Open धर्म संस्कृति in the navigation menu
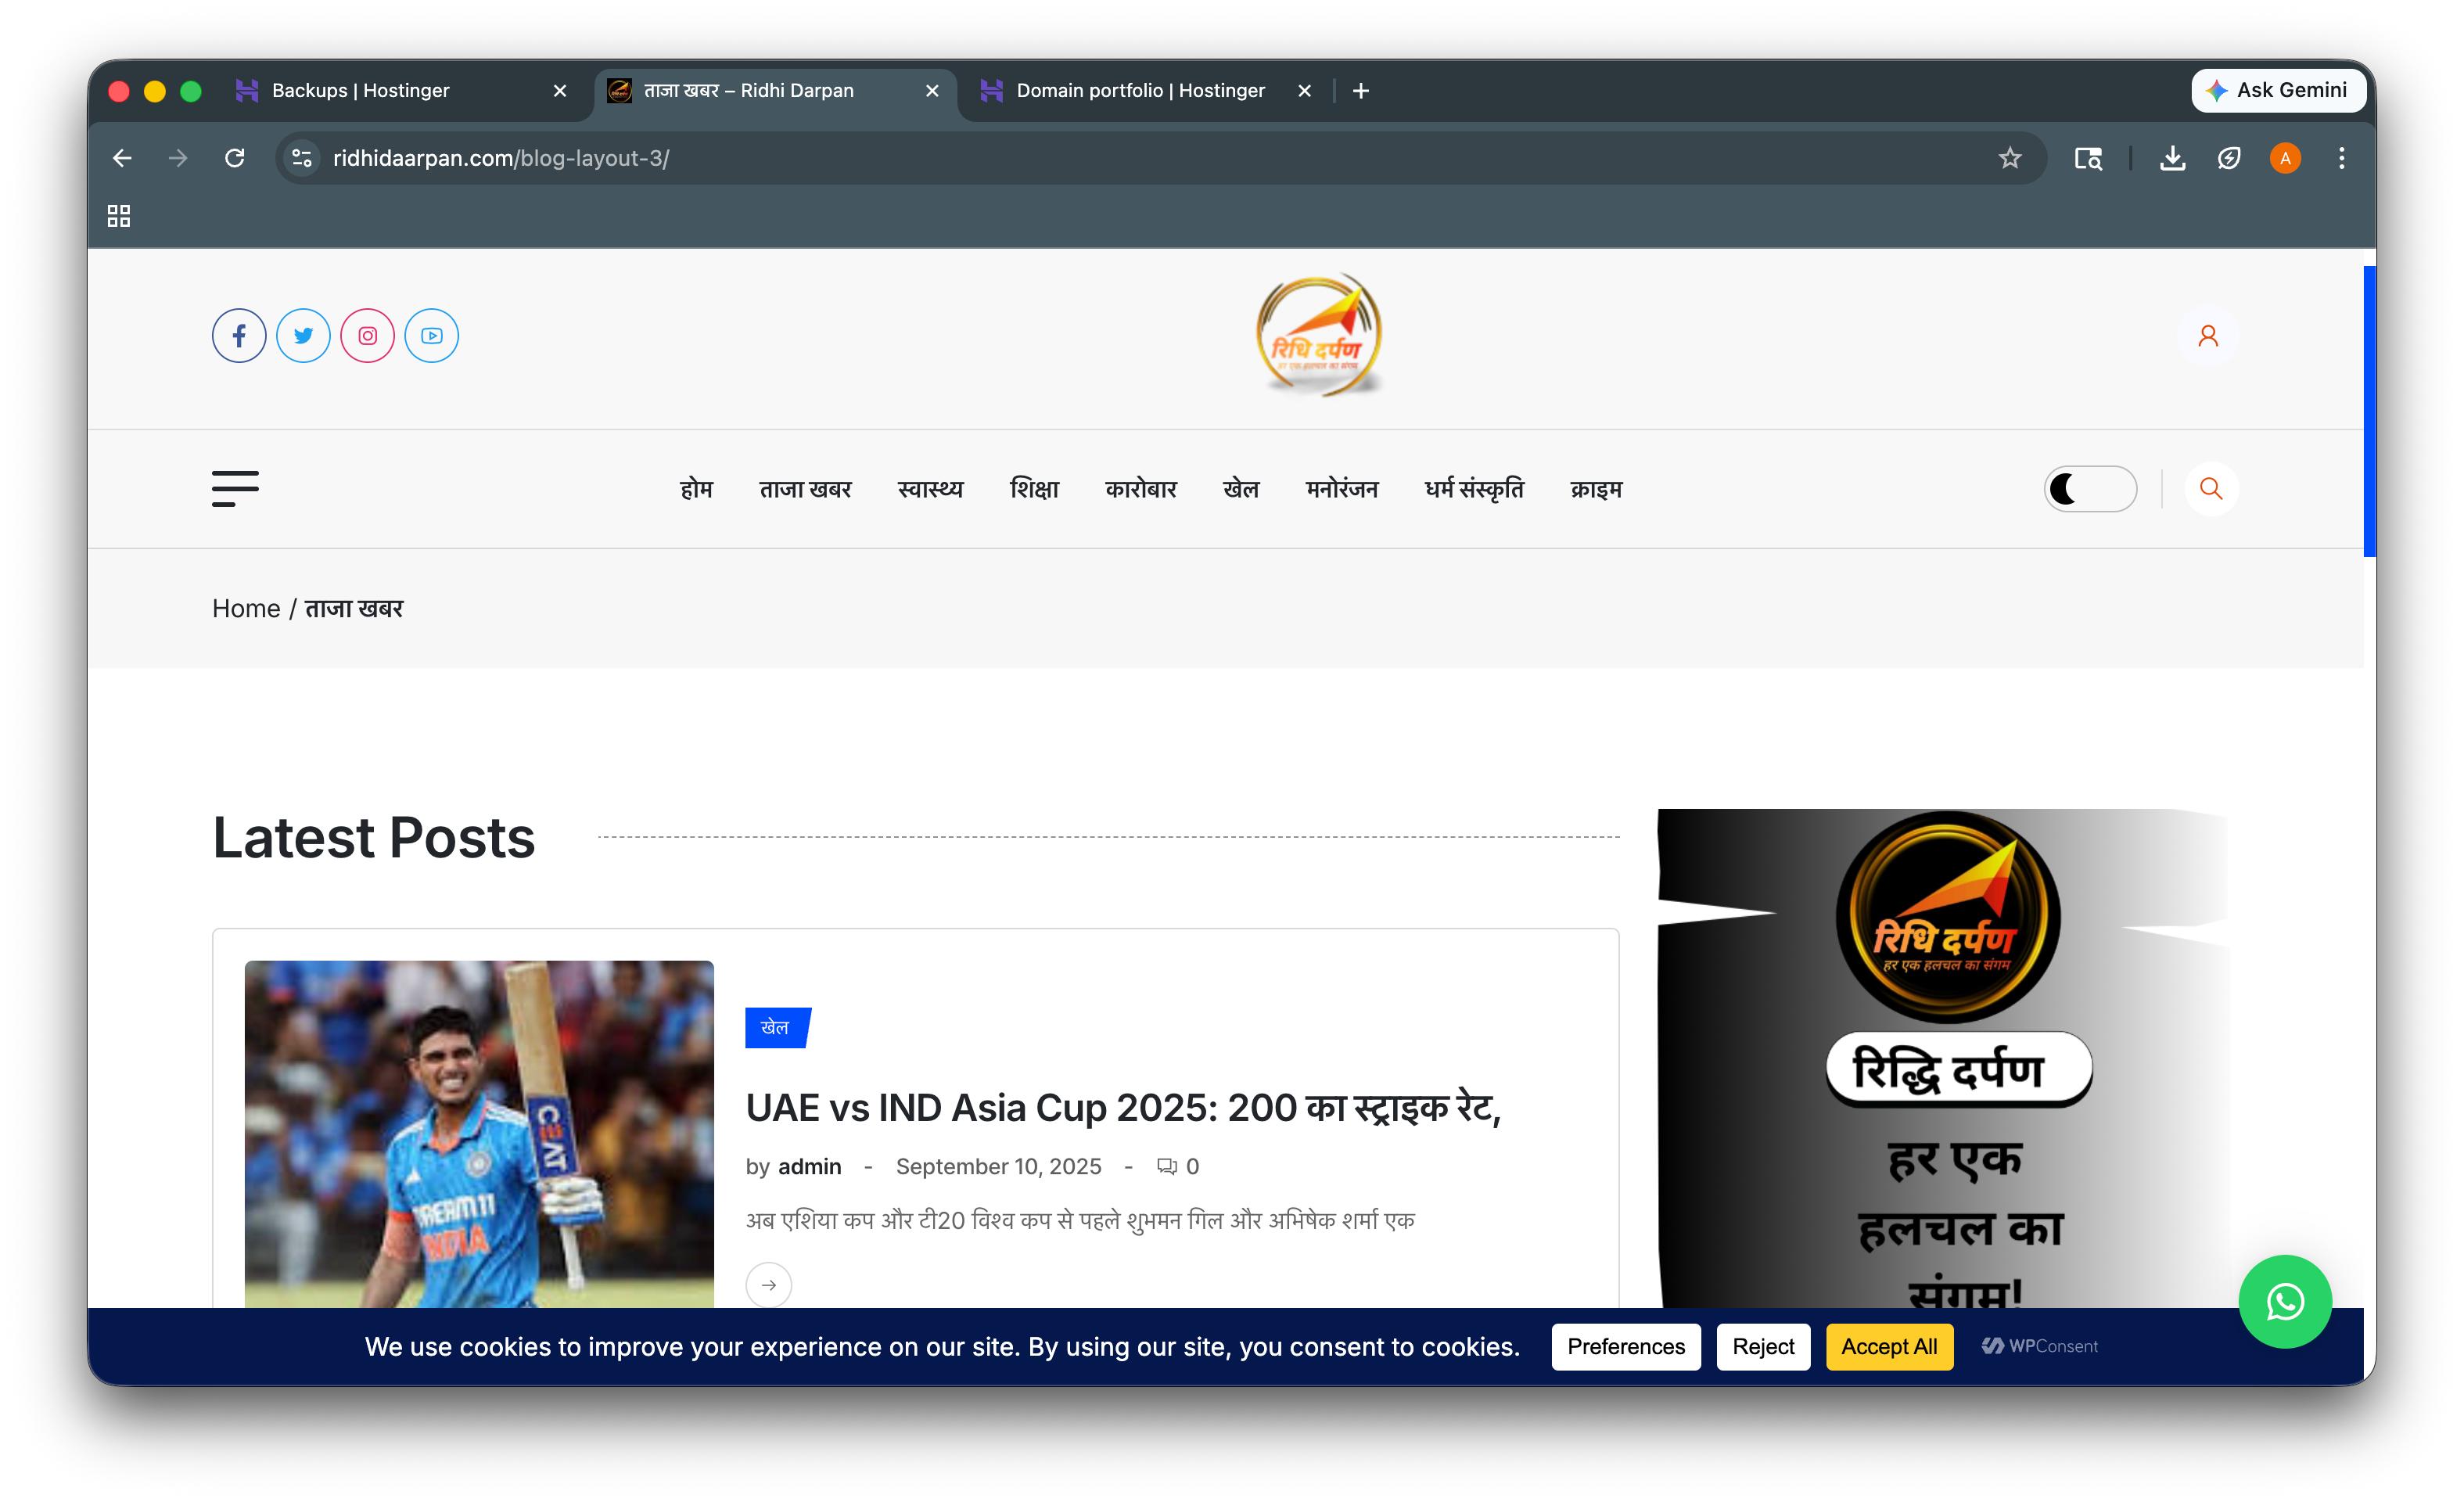 pyautogui.click(x=1474, y=489)
